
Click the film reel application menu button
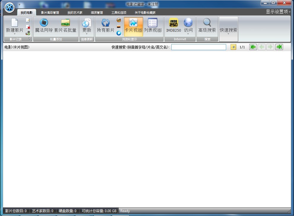point(10,8)
